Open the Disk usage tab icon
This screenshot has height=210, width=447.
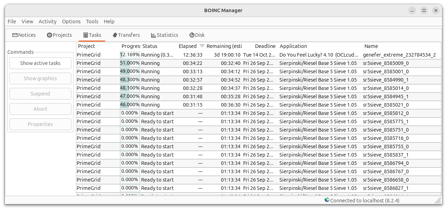click(x=192, y=35)
